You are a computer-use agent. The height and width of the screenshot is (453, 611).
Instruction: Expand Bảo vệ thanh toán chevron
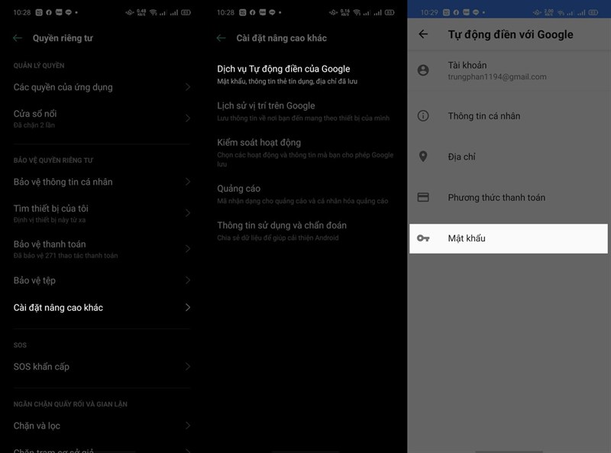point(188,249)
